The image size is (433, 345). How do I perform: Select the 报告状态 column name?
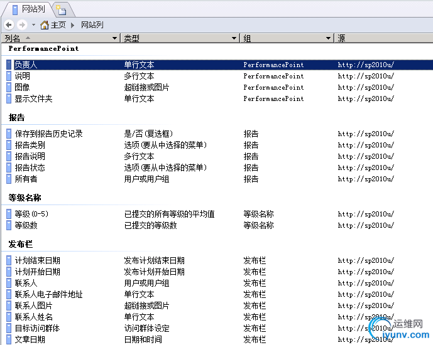click(30, 167)
